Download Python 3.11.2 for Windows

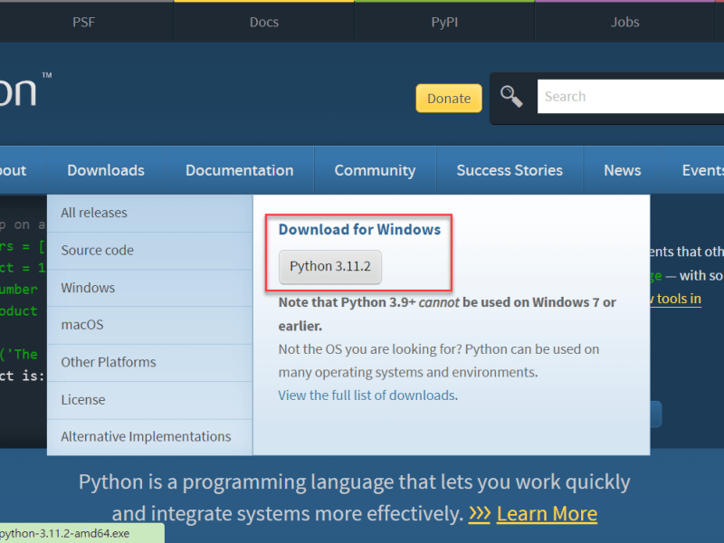tap(330, 267)
